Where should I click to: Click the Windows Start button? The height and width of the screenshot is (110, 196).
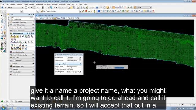point(3,108)
